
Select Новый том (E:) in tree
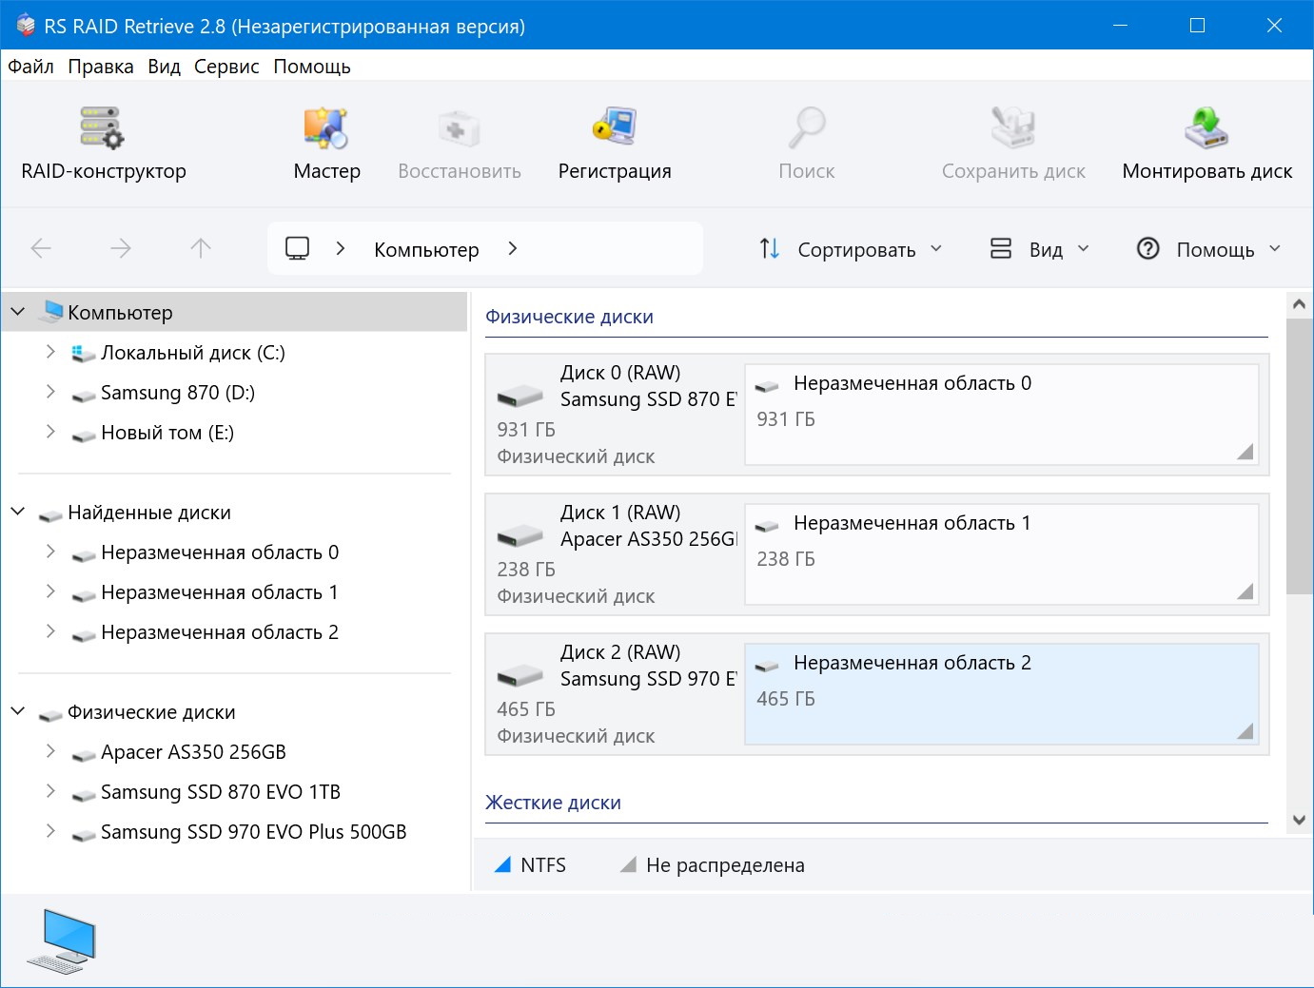tap(167, 433)
